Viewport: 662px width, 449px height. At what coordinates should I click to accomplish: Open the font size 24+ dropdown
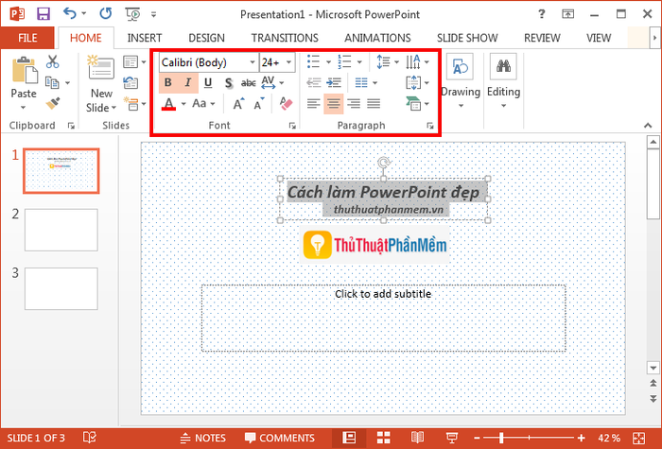pyautogui.click(x=289, y=62)
